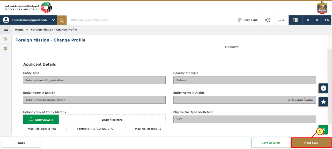The width and height of the screenshot is (332, 149).
Task: Increase font size with +A
Action: (x=327, y=20)
